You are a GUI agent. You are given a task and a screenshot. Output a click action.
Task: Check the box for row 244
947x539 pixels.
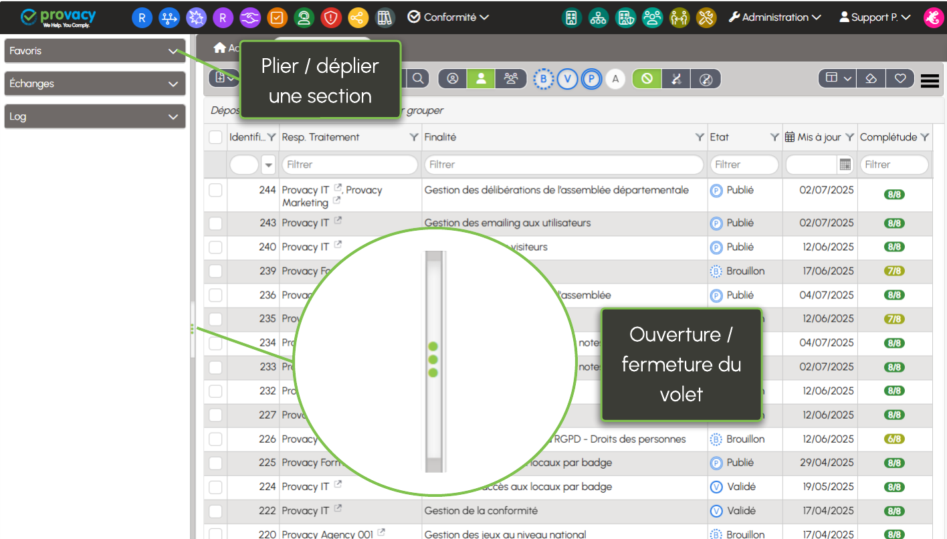coord(215,191)
